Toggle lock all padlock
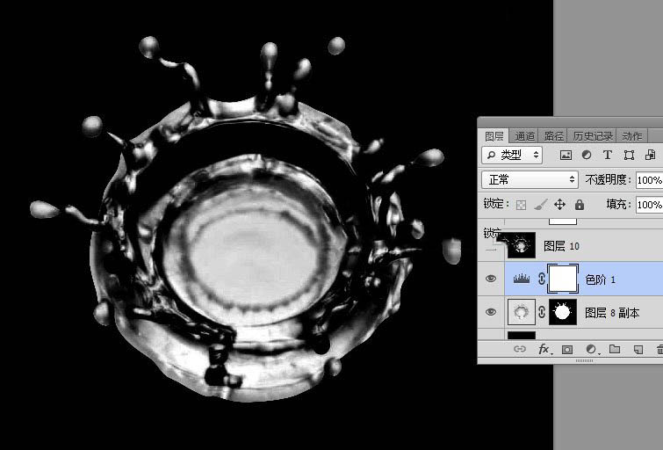The width and height of the screenshot is (663, 450). coord(580,204)
